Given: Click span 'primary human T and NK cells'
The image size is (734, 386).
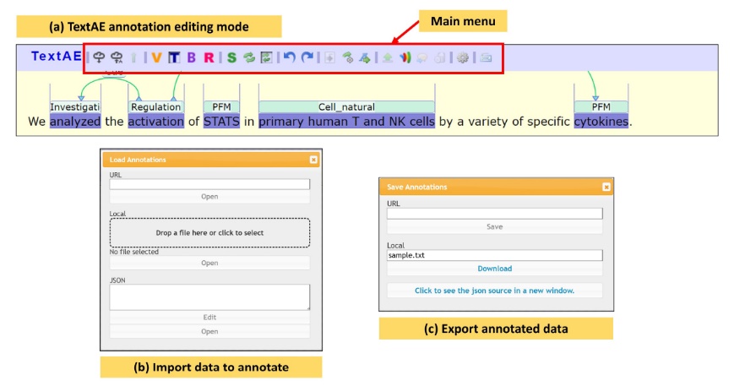Looking at the screenshot, I should (346, 122).
